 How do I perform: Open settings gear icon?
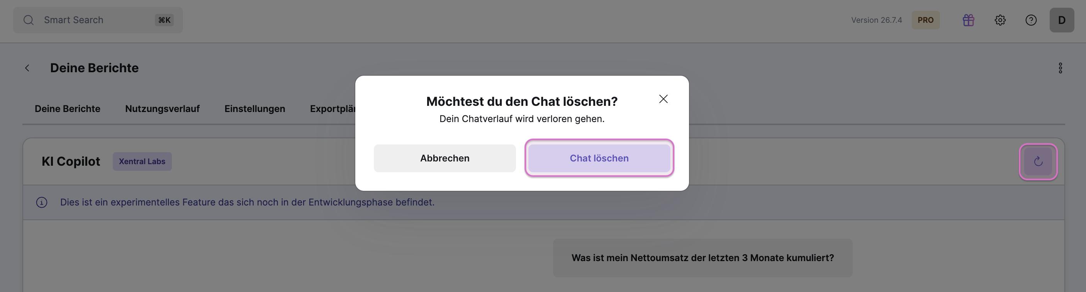(1000, 20)
